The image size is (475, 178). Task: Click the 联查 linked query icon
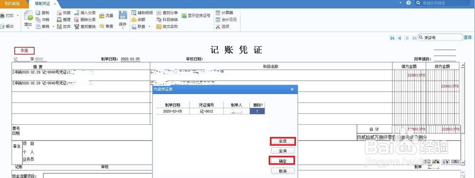pyautogui.click(x=133, y=26)
